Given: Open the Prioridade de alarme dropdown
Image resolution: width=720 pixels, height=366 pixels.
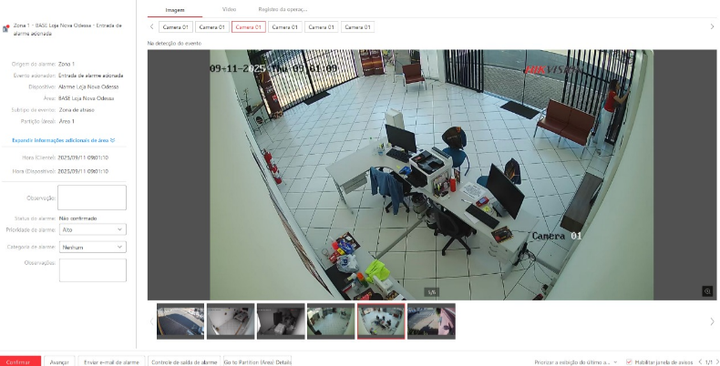Looking at the screenshot, I should (92, 230).
